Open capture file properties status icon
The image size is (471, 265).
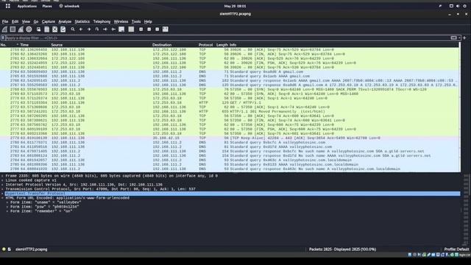pos(10,249)
